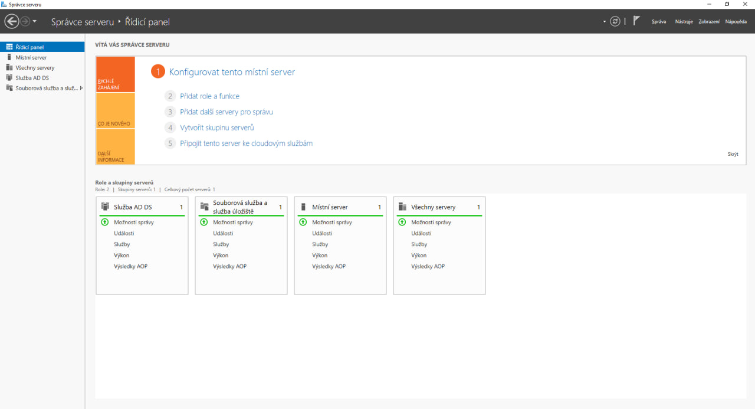Click Přidat role a funkce link

click(209, 96)
